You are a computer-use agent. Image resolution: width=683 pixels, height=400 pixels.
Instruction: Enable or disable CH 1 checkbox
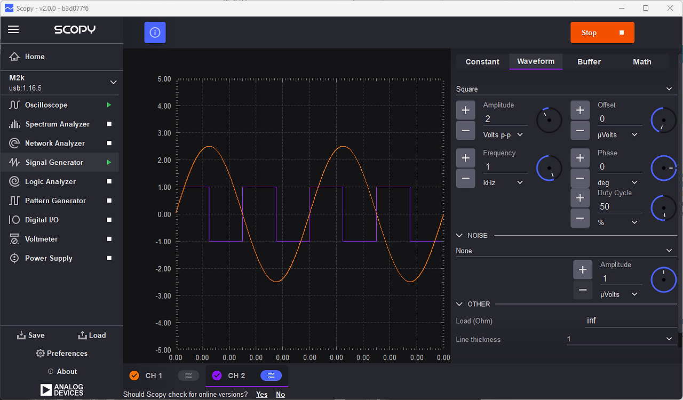[x=134, y=376]
